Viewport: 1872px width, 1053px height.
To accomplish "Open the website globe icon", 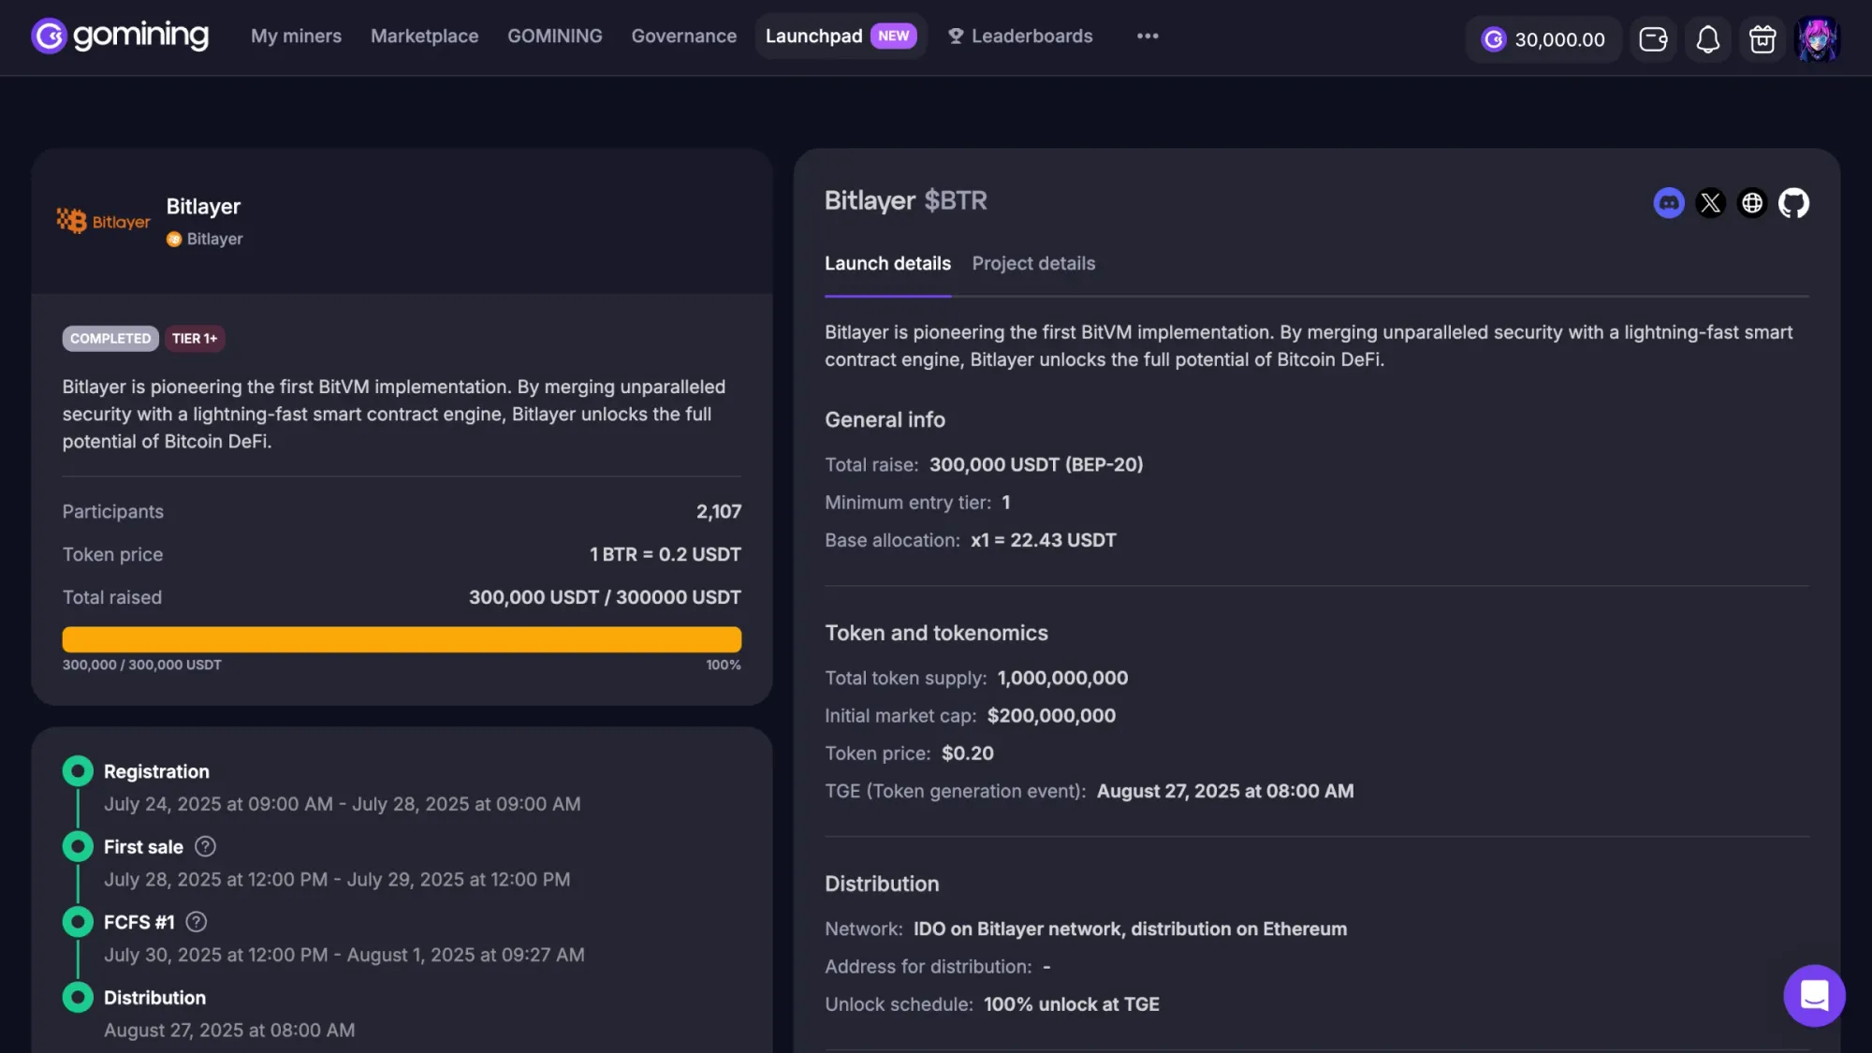I will click(1752, 203).
